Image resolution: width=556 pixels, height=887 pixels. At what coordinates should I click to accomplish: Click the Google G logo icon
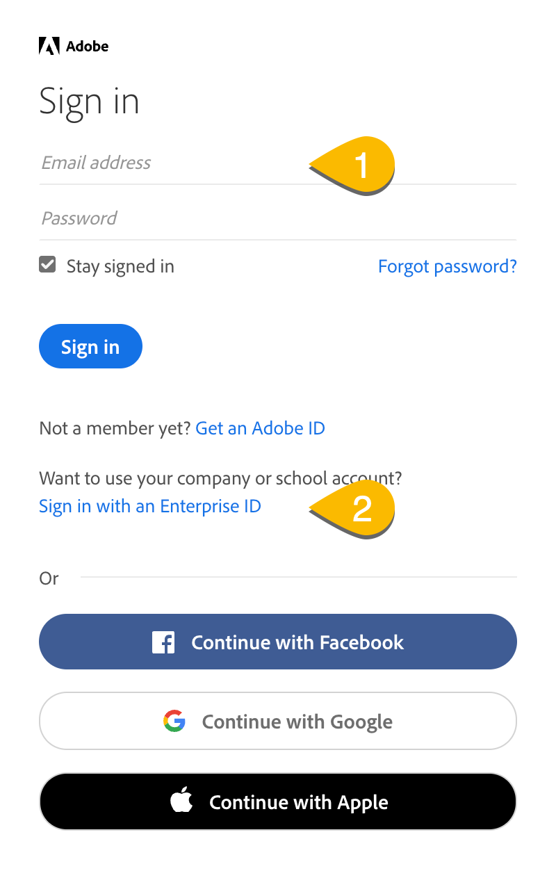pos(174,722)
